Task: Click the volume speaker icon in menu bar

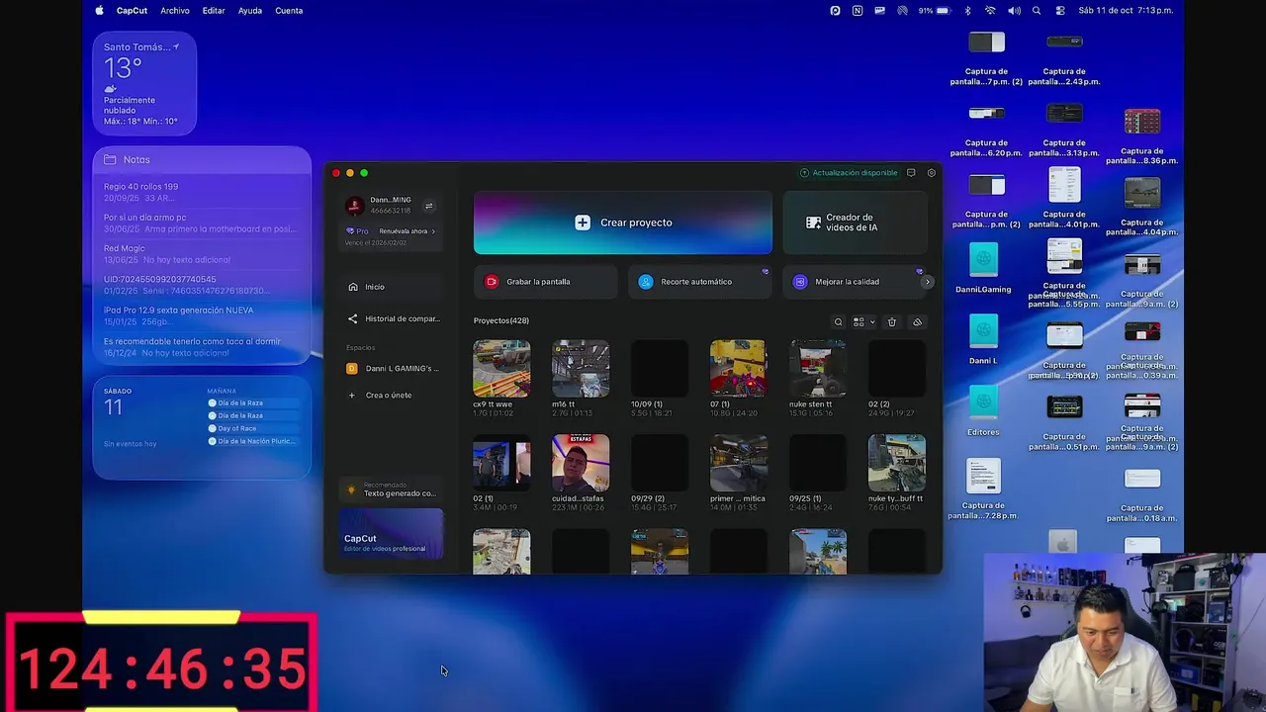Action: click(x=1014, y=11)
